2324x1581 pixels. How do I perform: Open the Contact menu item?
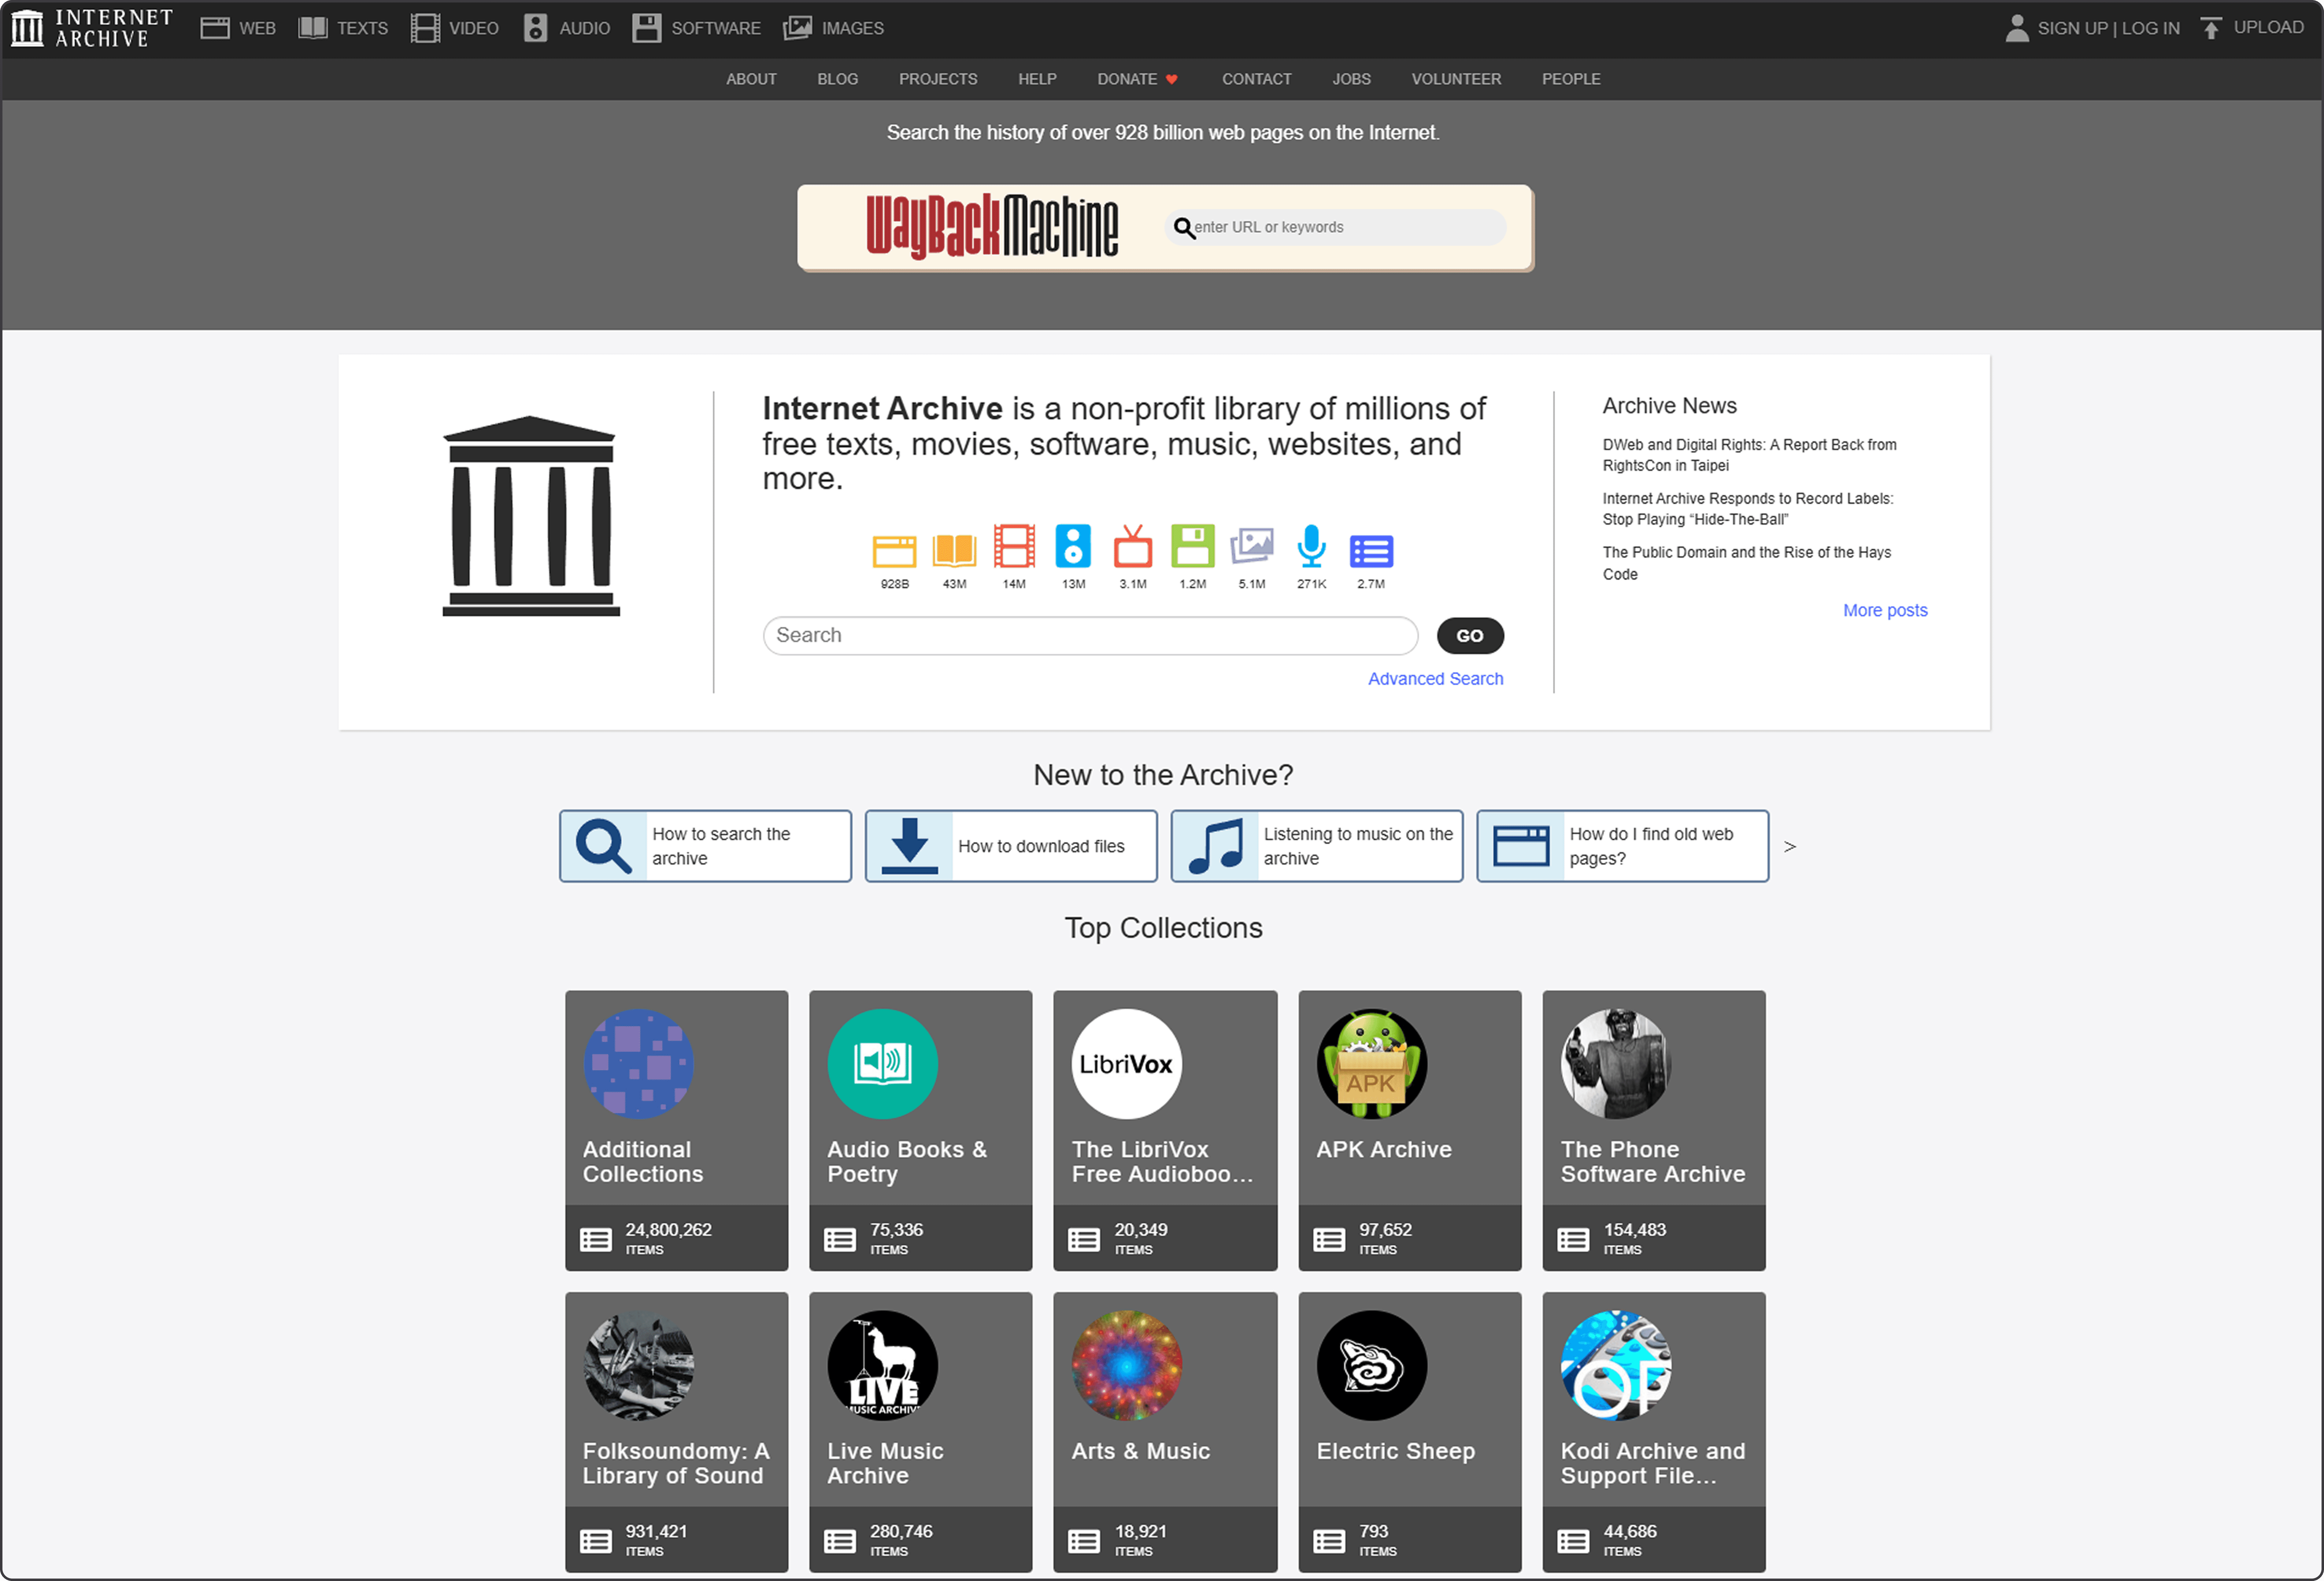pos(1257,79)
